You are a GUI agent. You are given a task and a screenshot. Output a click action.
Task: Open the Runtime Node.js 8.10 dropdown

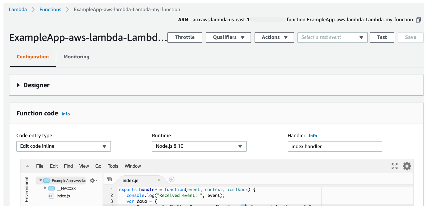tap(199, 146)
